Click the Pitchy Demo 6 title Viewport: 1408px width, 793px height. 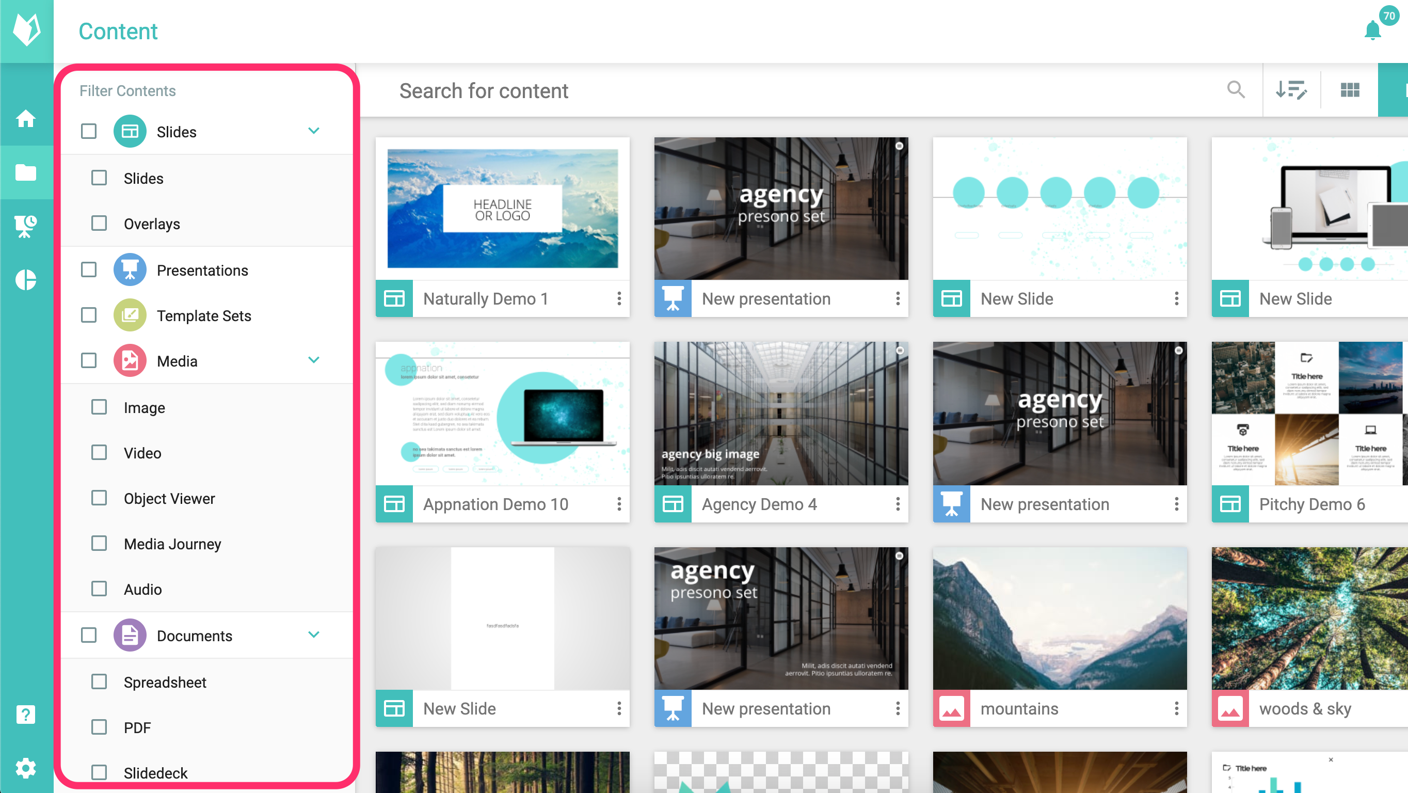1312,504
